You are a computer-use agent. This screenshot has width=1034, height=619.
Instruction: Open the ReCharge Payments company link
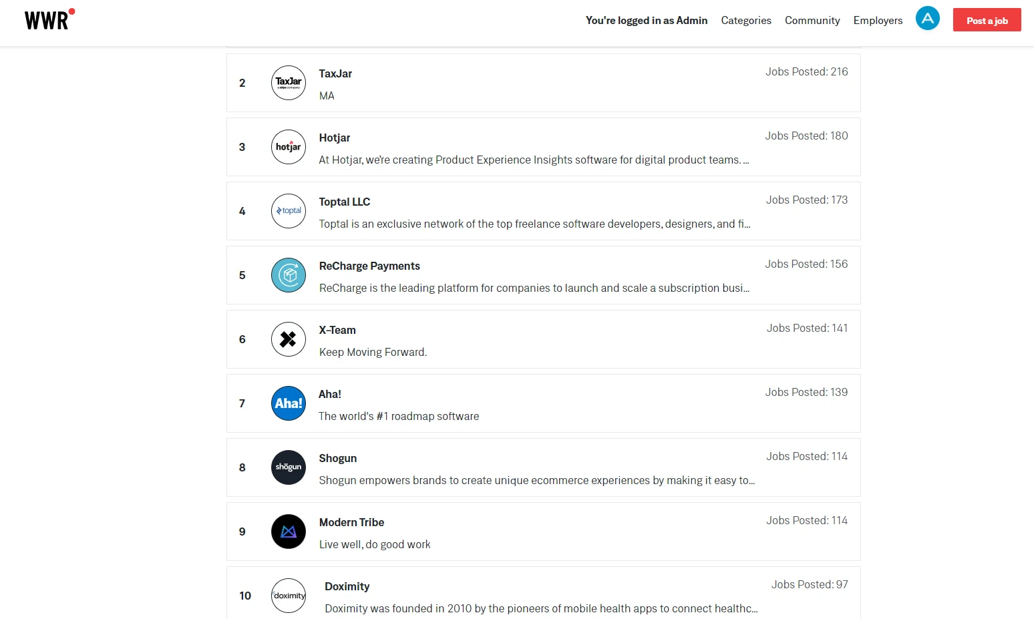pos(369,266)
